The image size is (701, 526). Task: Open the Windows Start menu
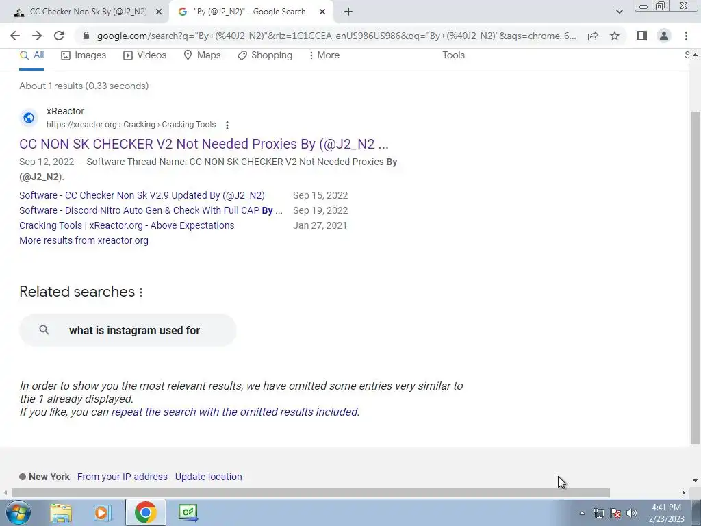tap(18, 512)
